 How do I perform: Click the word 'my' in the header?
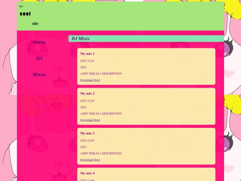point(21,6)
